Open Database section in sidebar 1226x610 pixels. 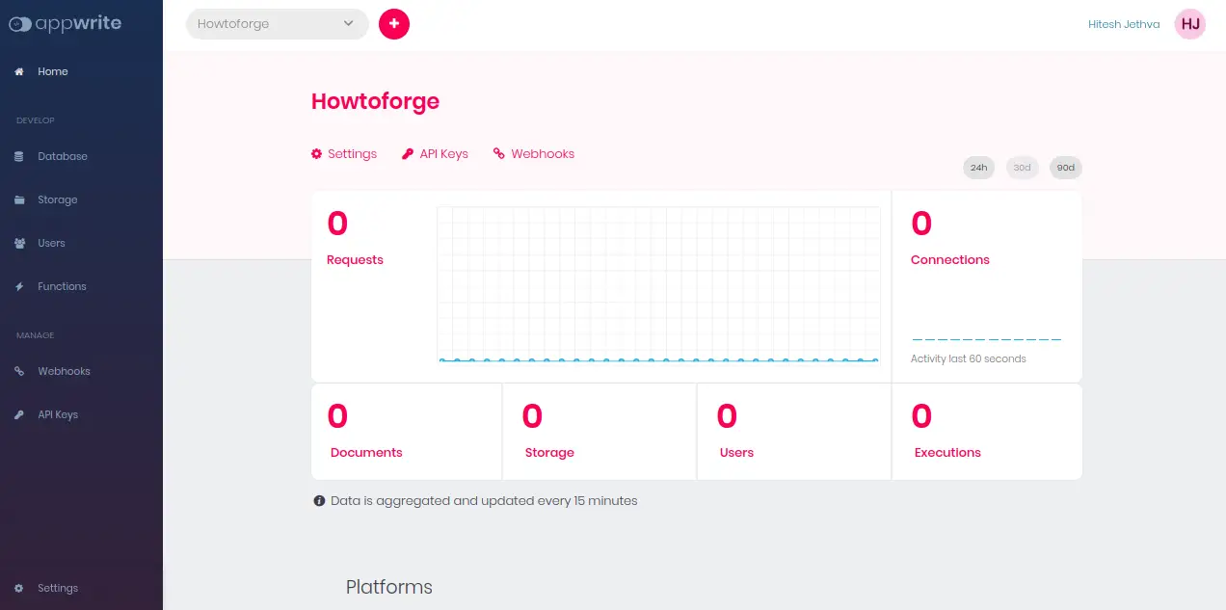click(x=63, y=156)
